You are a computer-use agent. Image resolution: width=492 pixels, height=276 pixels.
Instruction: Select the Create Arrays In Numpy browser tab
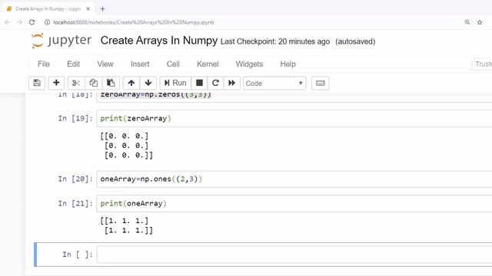[48, 8]
